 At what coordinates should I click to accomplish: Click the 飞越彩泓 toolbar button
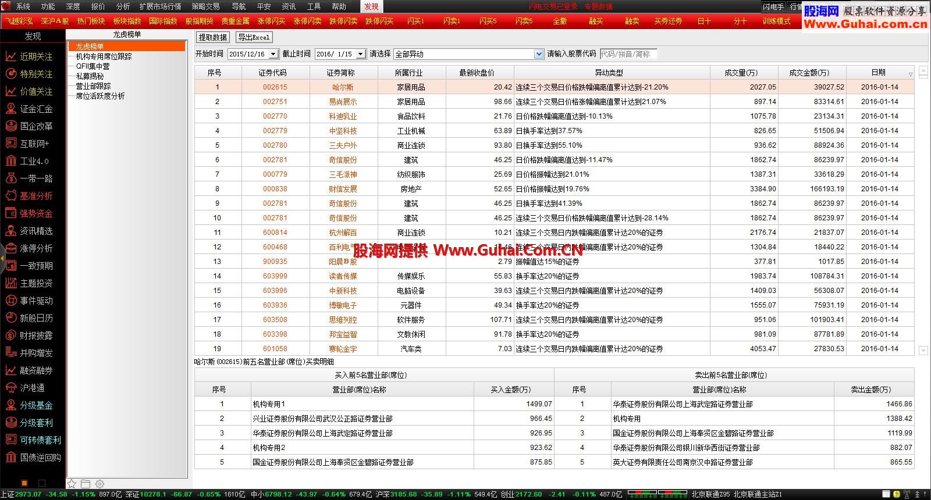pos(19,21)
